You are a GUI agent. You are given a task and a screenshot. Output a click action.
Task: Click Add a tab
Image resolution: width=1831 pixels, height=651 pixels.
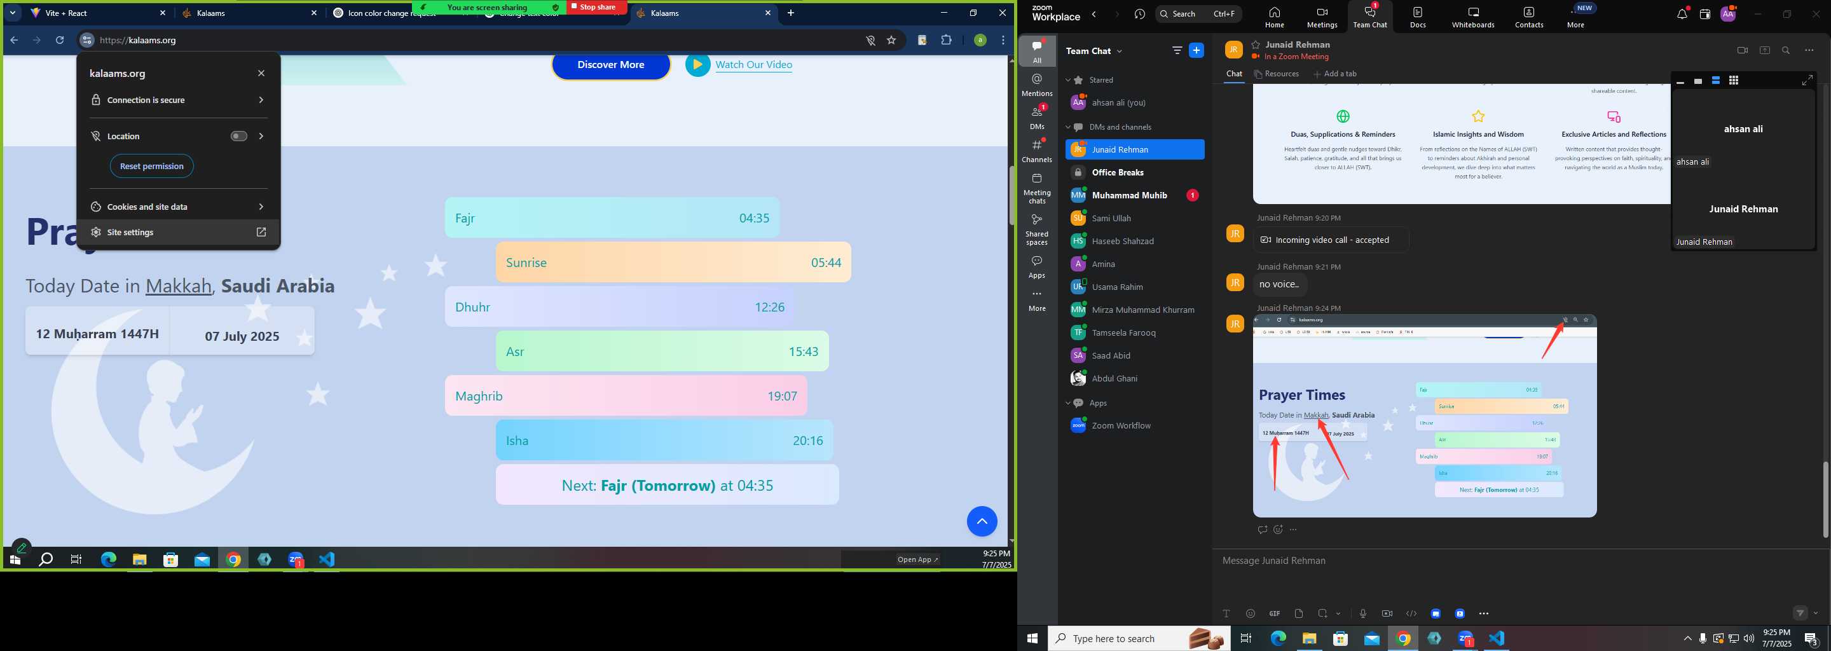point(1335,74)
